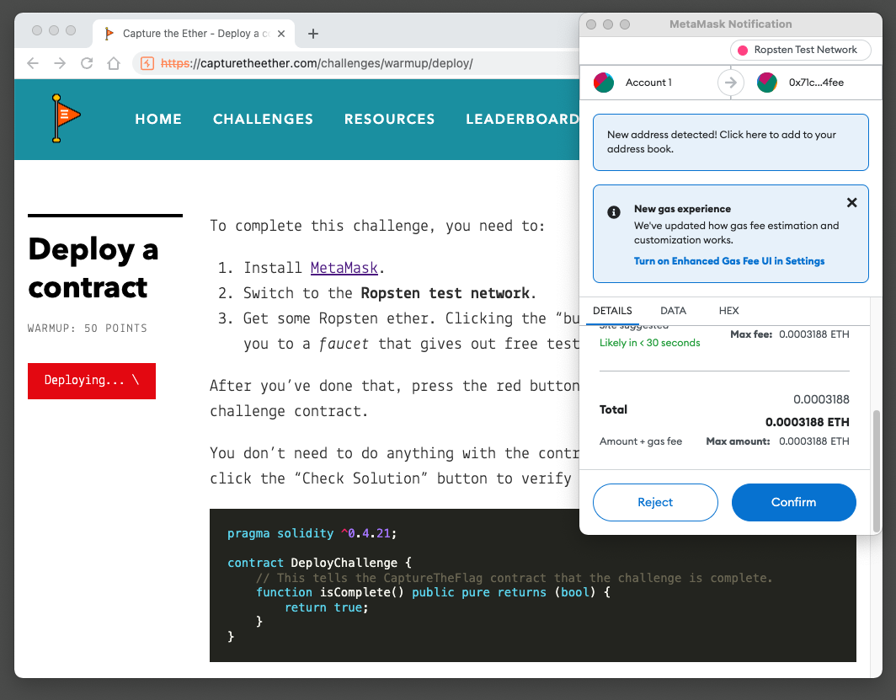Click the info icon in gas notice

pos(614,212)
